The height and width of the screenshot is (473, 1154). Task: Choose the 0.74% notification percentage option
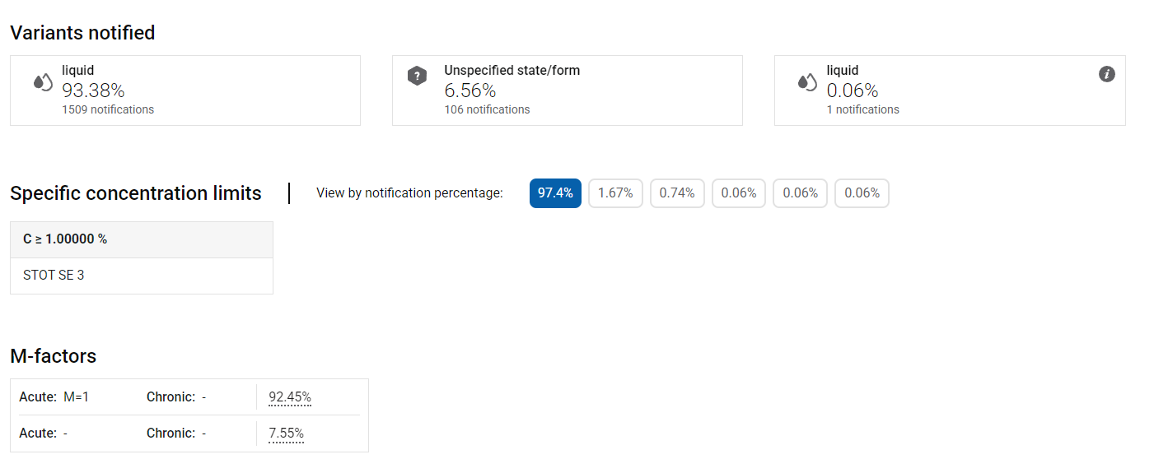click(x=677, y=193)
